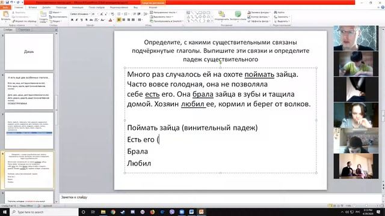
Task: Switch to the Outline (Структура) pane tab
Action: (x=24, y=29)
